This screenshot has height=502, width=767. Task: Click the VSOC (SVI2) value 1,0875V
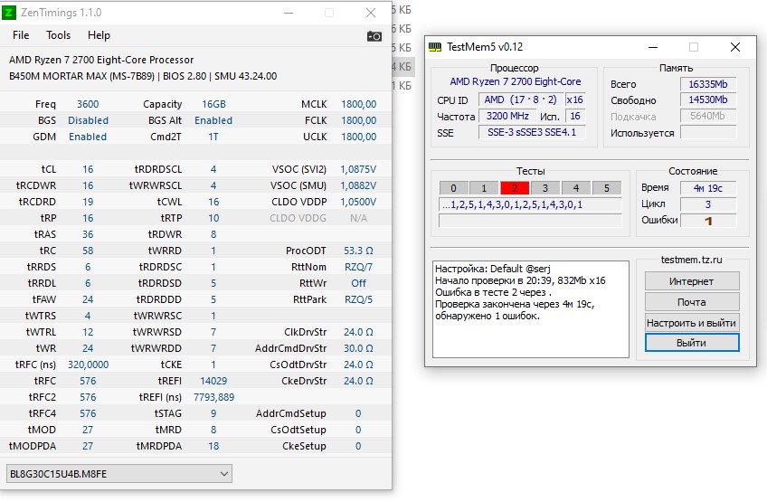(358, 169)
